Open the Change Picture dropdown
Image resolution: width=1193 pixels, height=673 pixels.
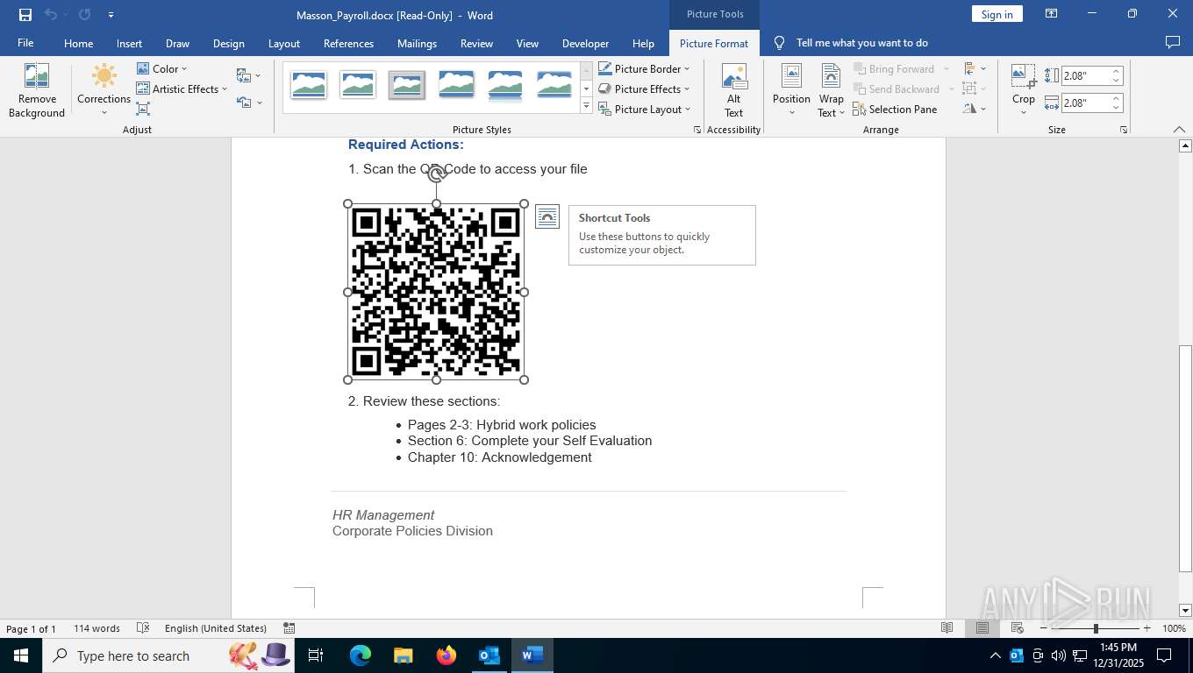pos(249,75)
